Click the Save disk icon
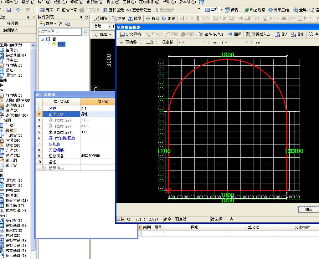Image resolution: width=319 pixels, height=259 pixels. click(9, 10)
